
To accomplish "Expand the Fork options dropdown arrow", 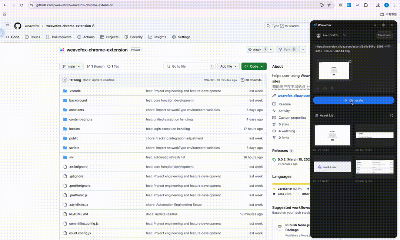I will pyautogui.click(x=303, y=50).
